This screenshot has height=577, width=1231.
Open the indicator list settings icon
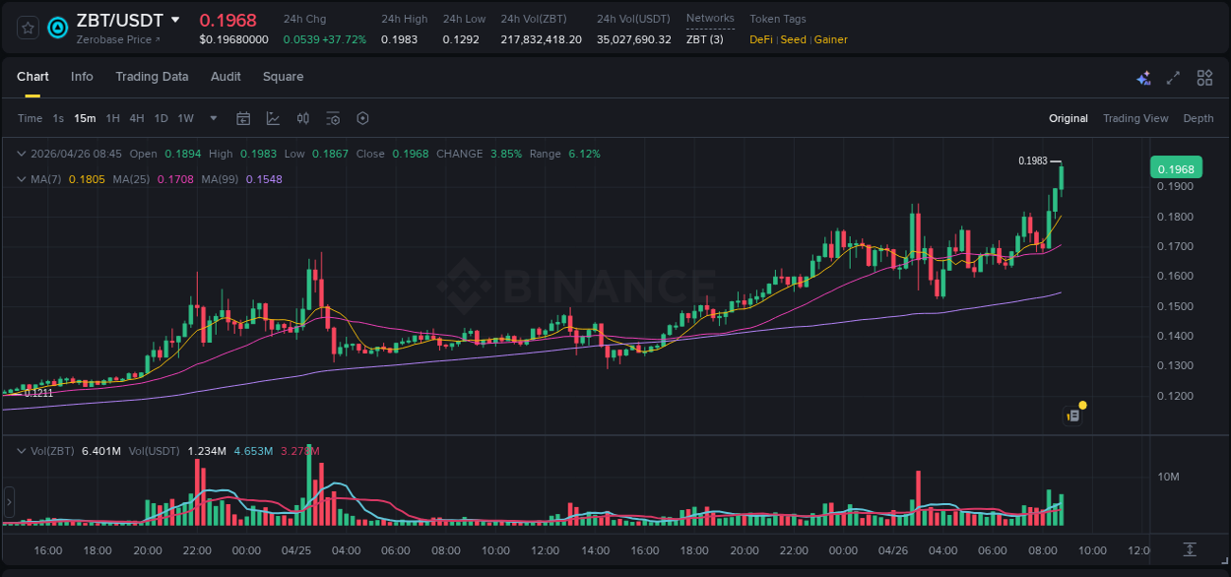pos(332,118)
